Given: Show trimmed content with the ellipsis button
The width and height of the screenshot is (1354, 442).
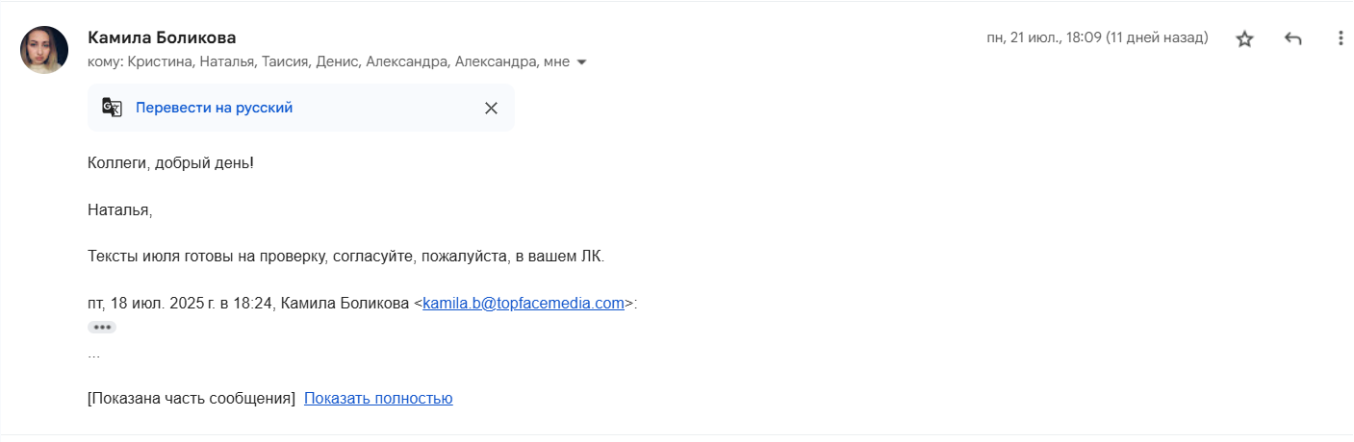Looking at the screenshot, I should pos(102,327).
